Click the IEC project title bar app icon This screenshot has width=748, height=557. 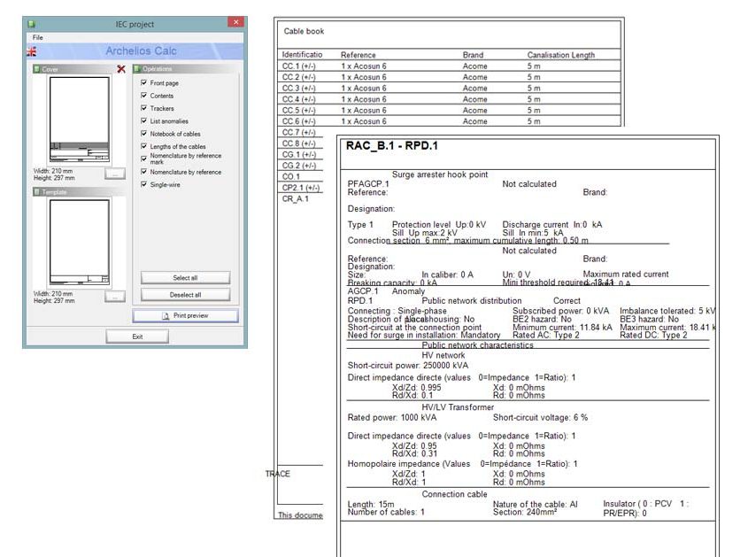32,24
